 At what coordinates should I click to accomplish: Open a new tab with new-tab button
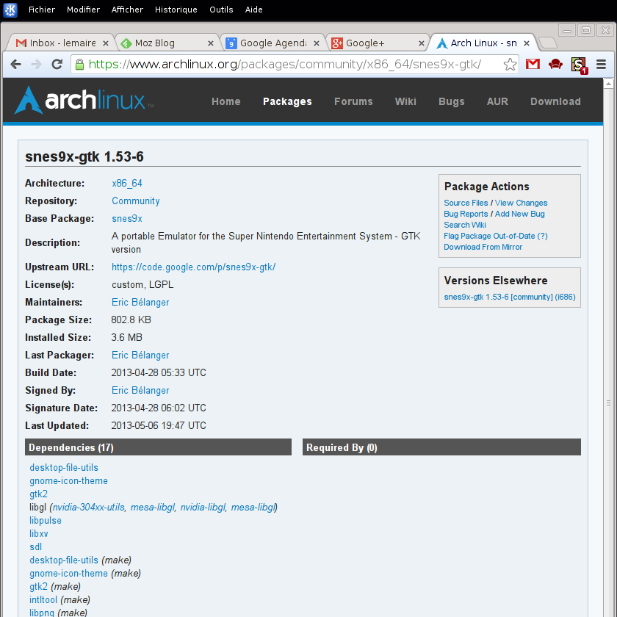[x=547, y=43]
